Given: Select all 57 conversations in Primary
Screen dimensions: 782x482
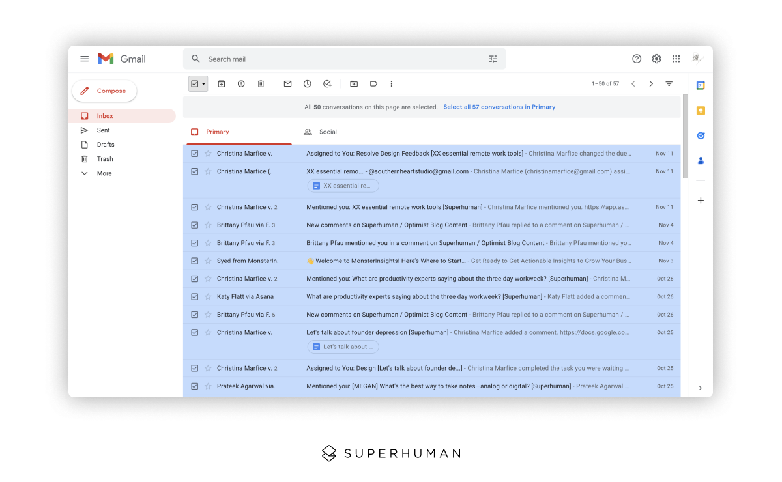Looking at the screenshot, I should pyautogui.click(x=499, y=107).
